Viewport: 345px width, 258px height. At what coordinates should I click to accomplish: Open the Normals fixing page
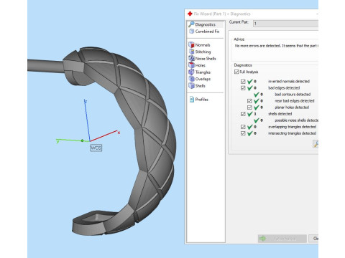click(x=199, y=45)
